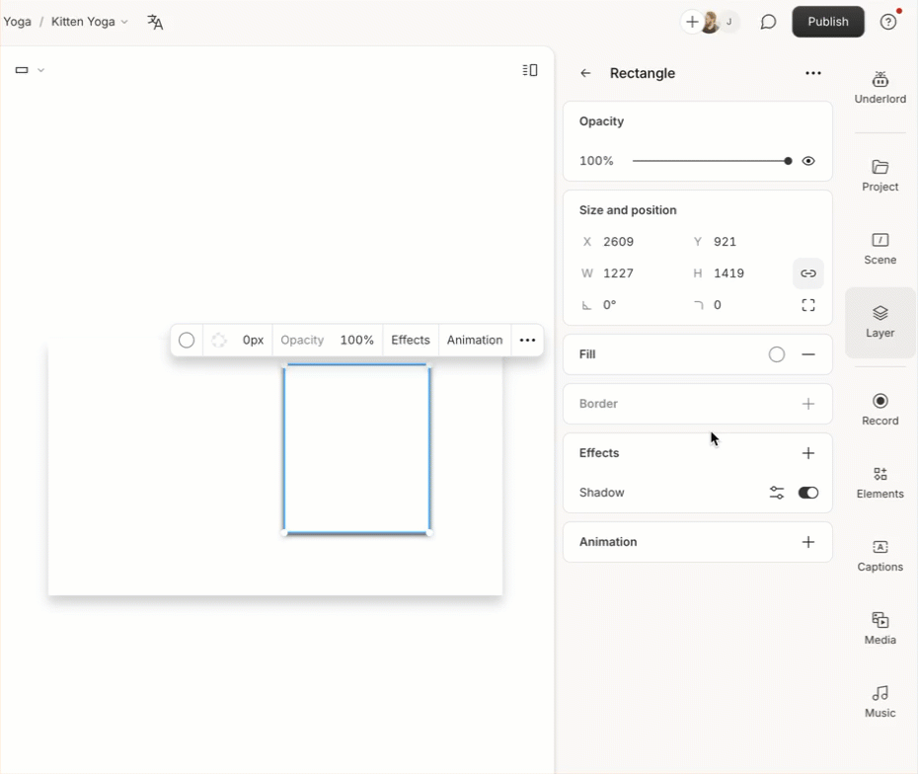The width and height of the screenshot is (918, 774).
Task: Open the comments speech bubble icon
Action: point(768,23)
